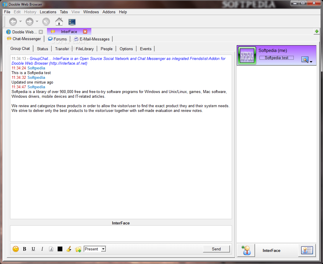Click the Softpedia avatar image
Viewport: 323px width, 264px height.
(x=247, y=55)
